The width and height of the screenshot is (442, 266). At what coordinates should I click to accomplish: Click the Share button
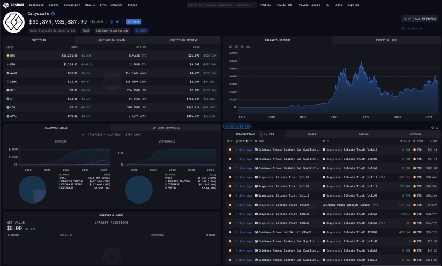(x=133, y=22)
